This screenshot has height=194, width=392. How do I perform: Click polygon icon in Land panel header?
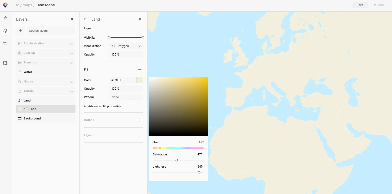tap(86, 19)
